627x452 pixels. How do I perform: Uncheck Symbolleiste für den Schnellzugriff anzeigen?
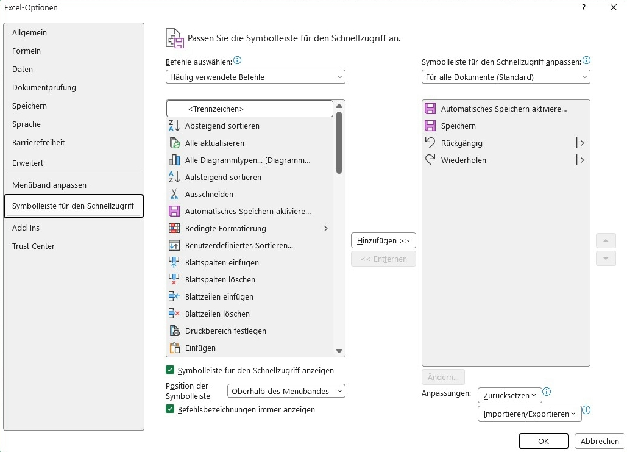tap(170, 370)
